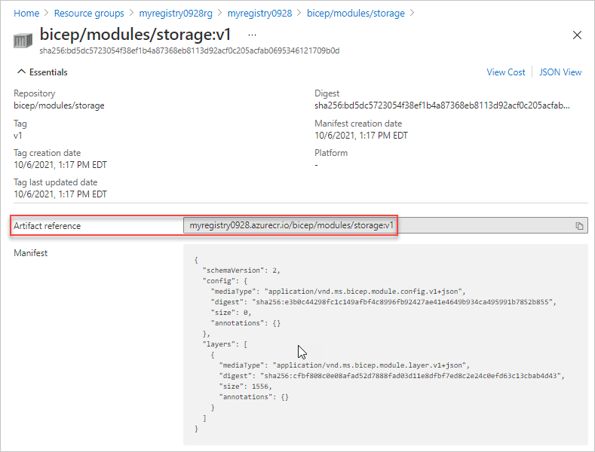This screenshot has width=595, height=452.
Task: Open the View Cost link
Action: coord(506,72)
